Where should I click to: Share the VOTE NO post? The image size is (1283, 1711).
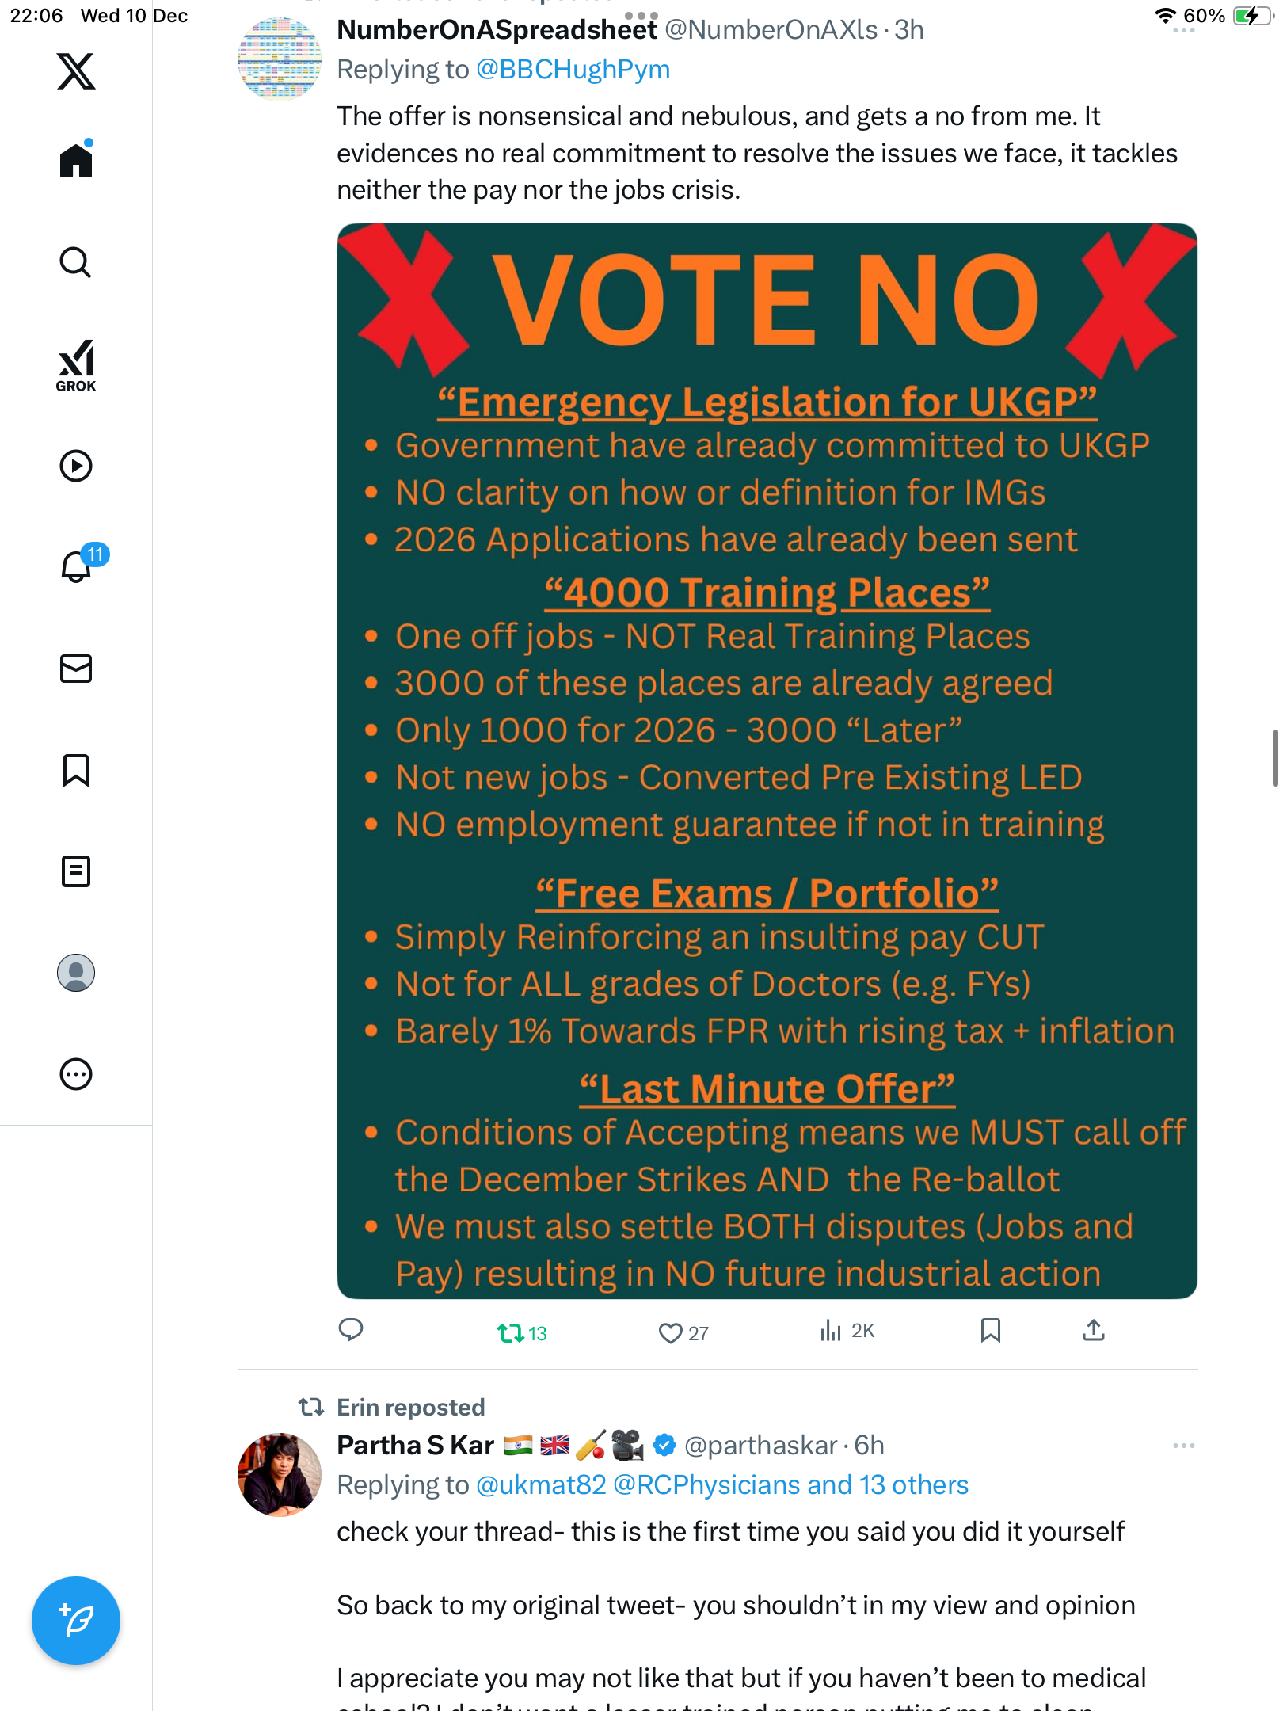click(1093, 1331)
